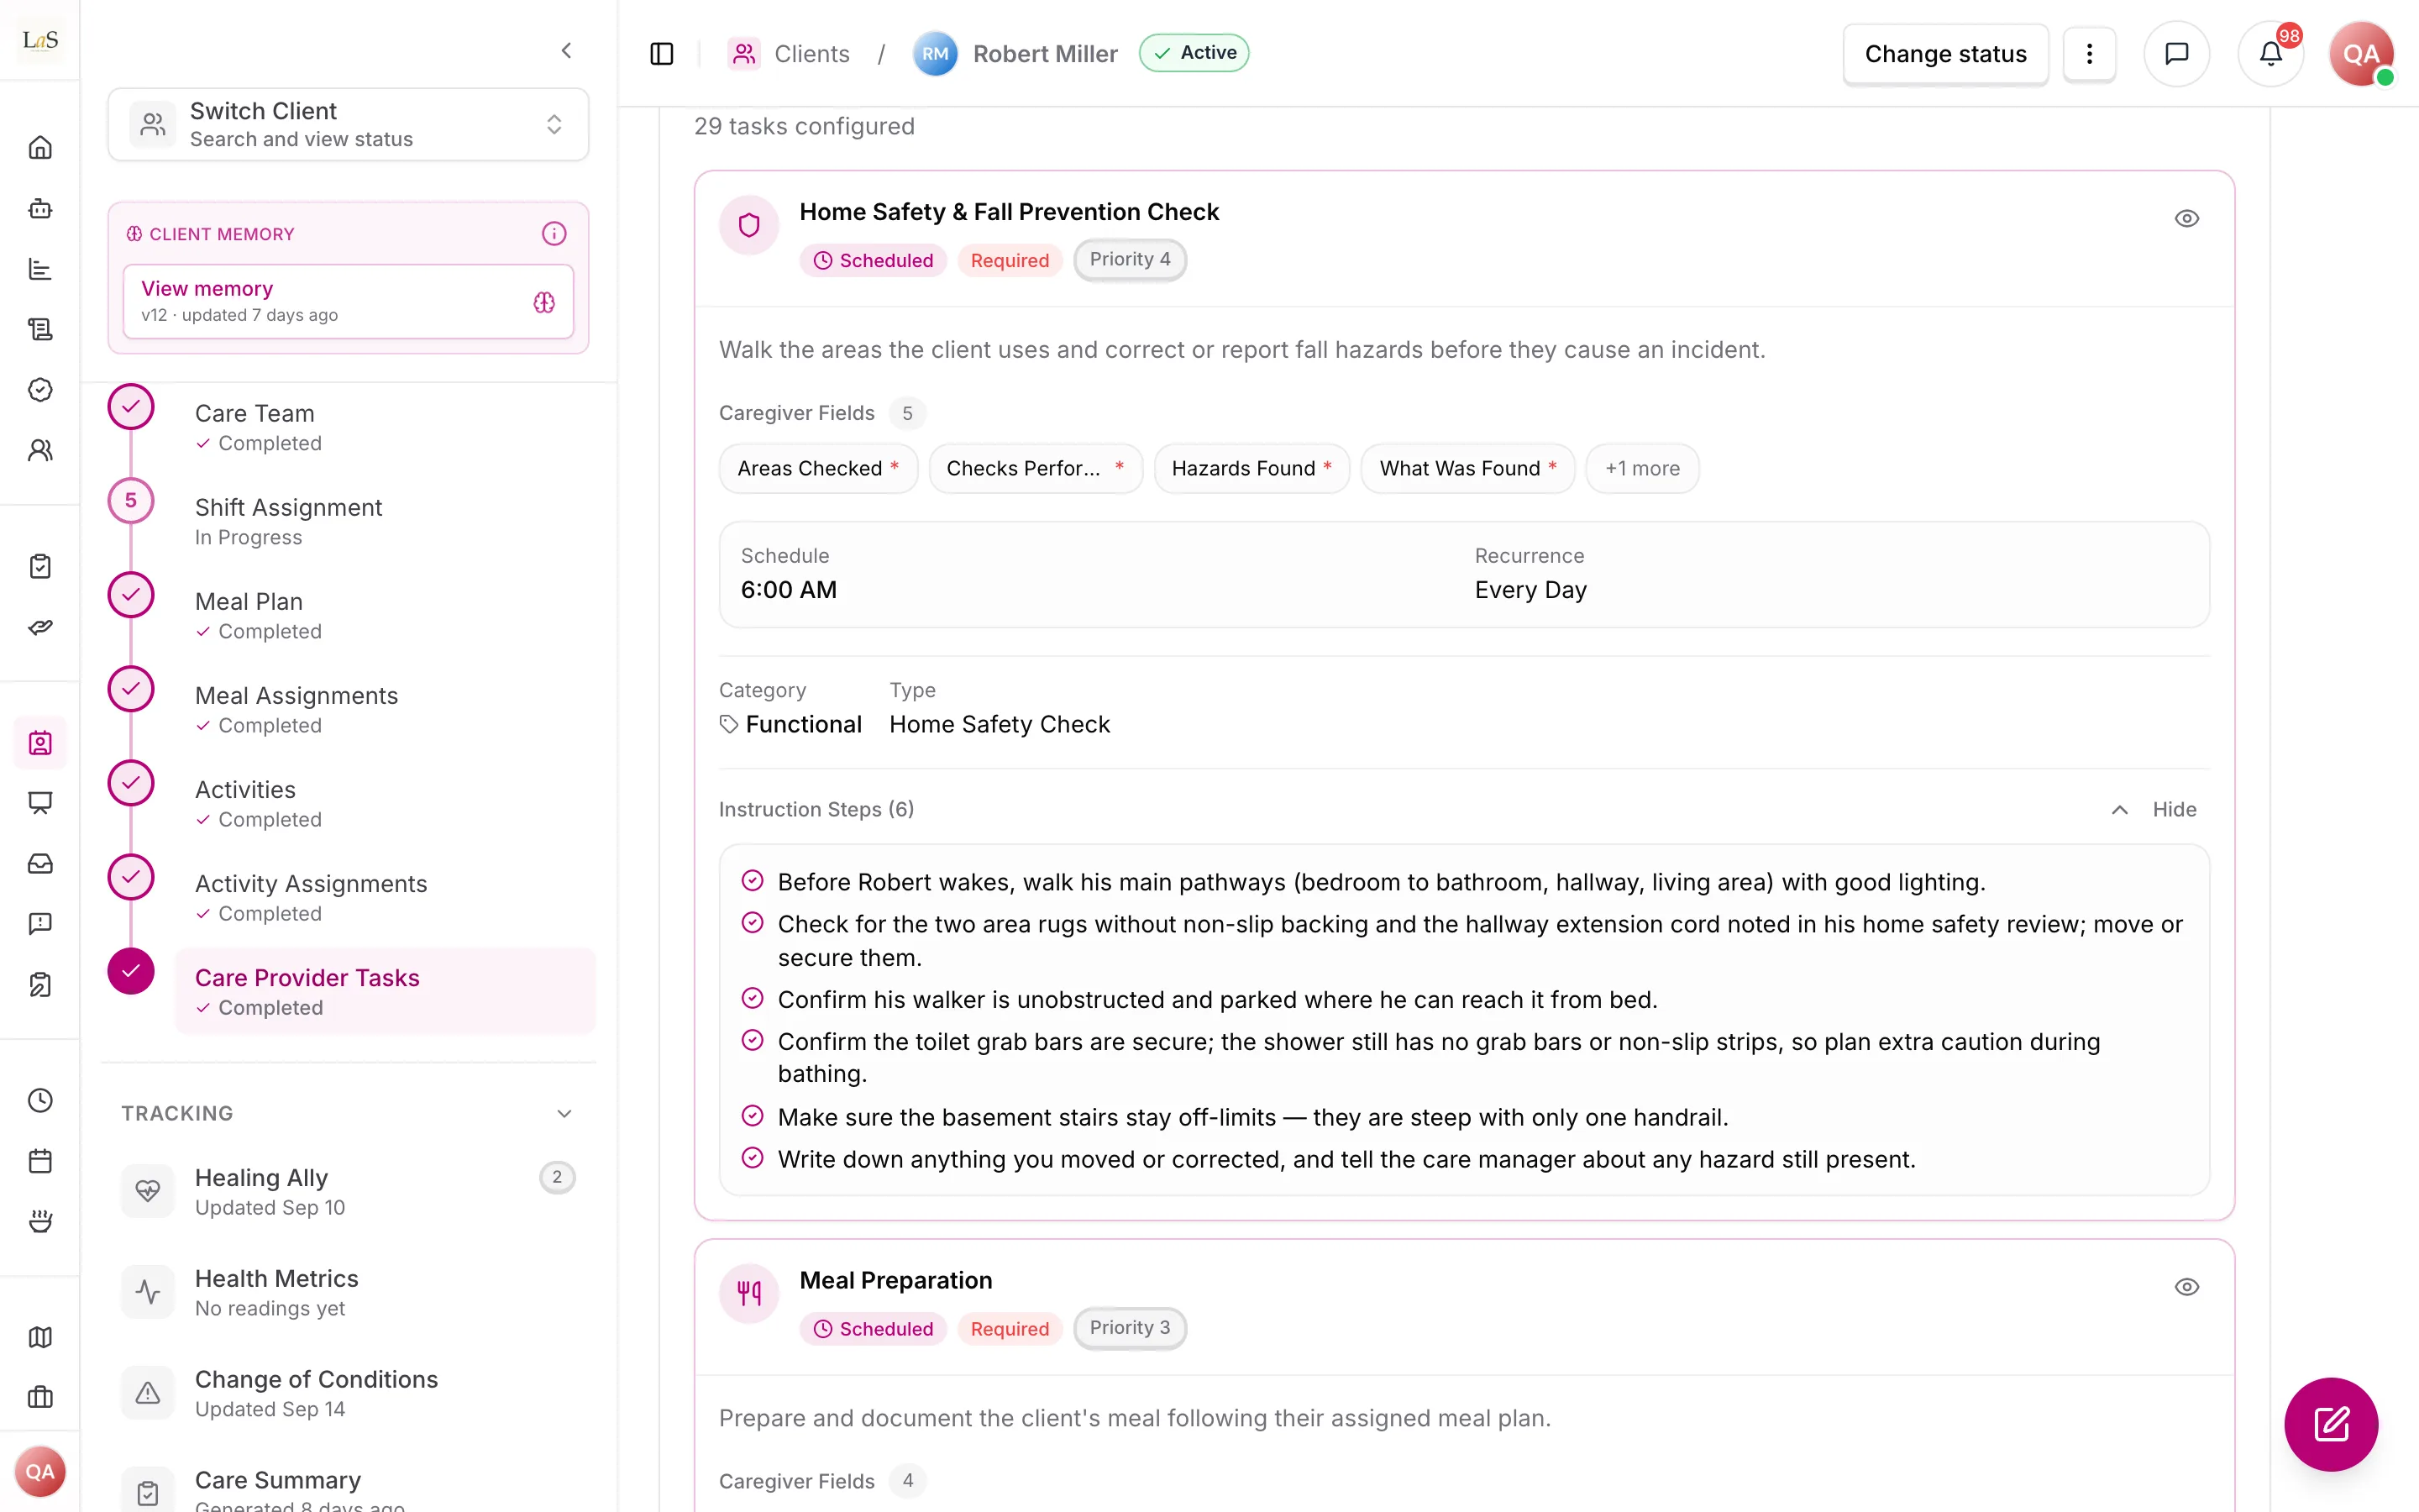This screenshot has width=2419, height=1512.
Task: Click the brain icon in View memory
Action: pos(543,302)
